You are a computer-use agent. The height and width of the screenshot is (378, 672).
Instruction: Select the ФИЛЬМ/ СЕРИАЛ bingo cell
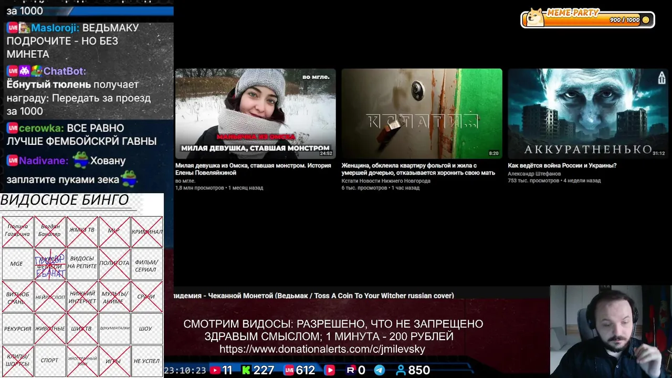pyautogui.click(x=146, y=264)
